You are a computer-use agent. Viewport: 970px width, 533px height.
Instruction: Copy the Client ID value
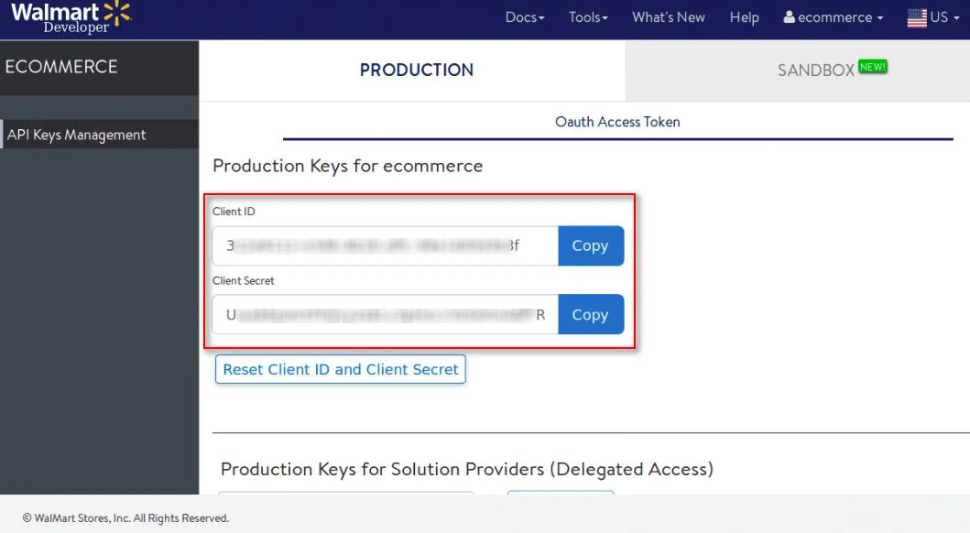tap(591, 245)
